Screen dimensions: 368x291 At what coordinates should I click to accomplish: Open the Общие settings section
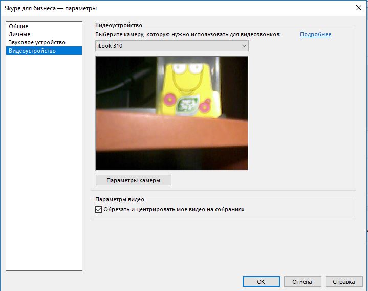[x=44, y=26]
